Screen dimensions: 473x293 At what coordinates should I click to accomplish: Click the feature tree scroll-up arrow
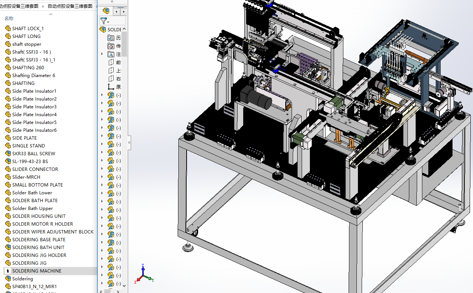pyautogui.click(x=124, y=29)
